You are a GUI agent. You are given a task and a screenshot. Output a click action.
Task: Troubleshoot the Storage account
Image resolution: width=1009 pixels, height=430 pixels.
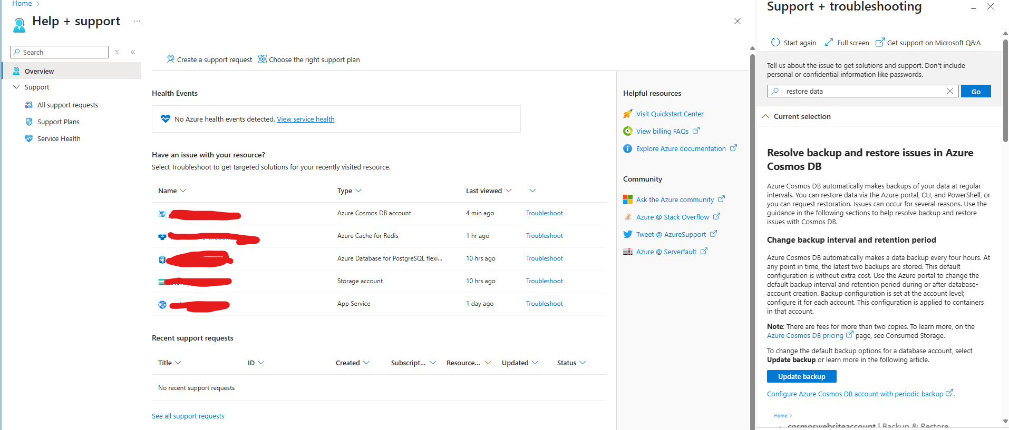coord(544,281)
